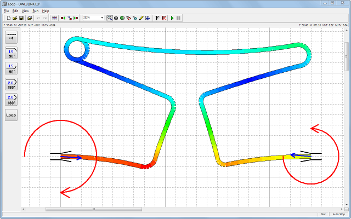Select the pencil drawing tool
Screen dimensions: 351x219
(x=141, y=18)
